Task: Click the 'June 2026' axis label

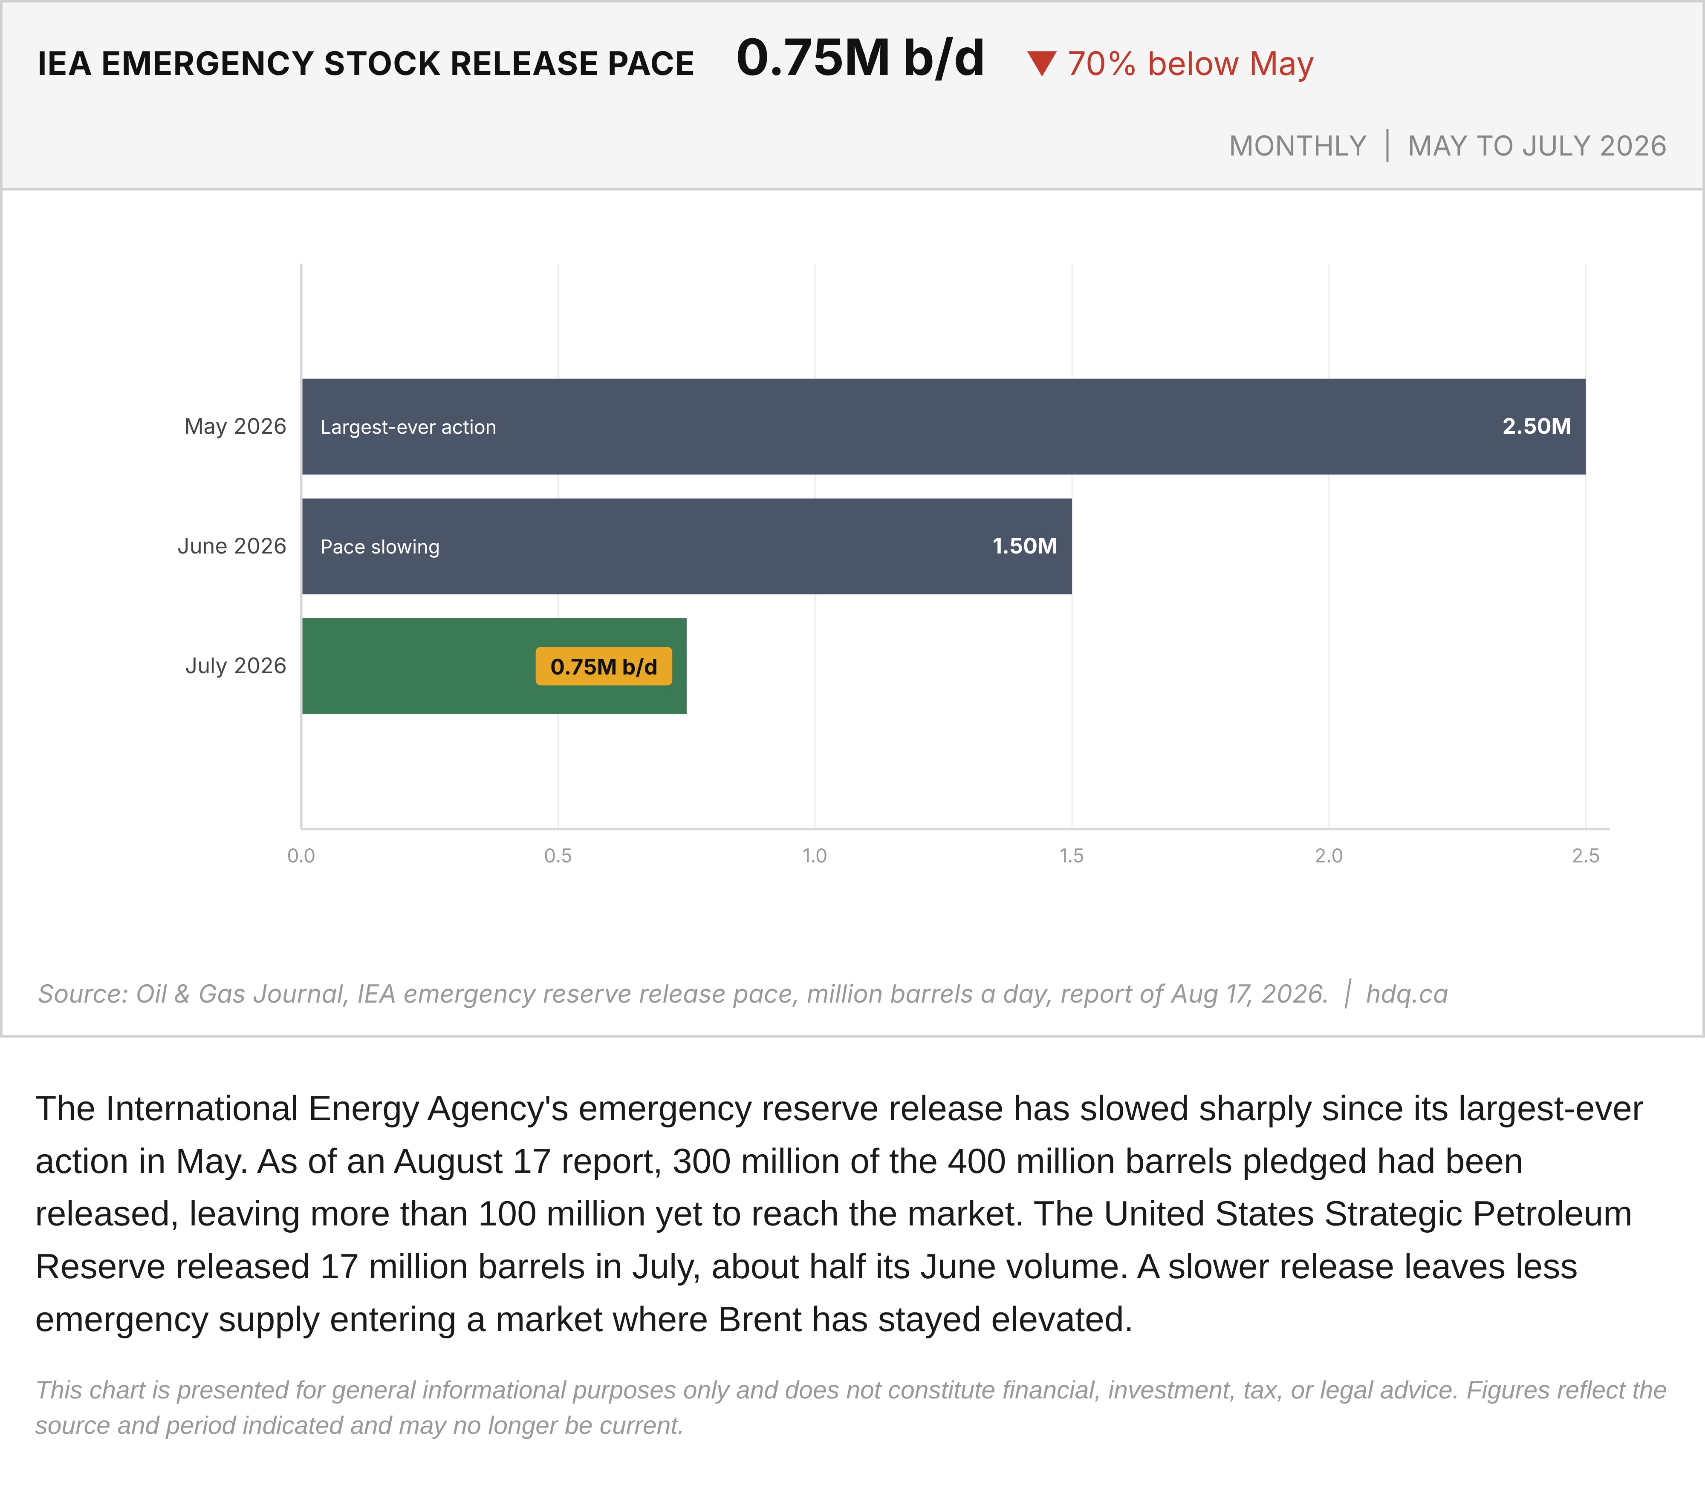Action: click(232, 546)
